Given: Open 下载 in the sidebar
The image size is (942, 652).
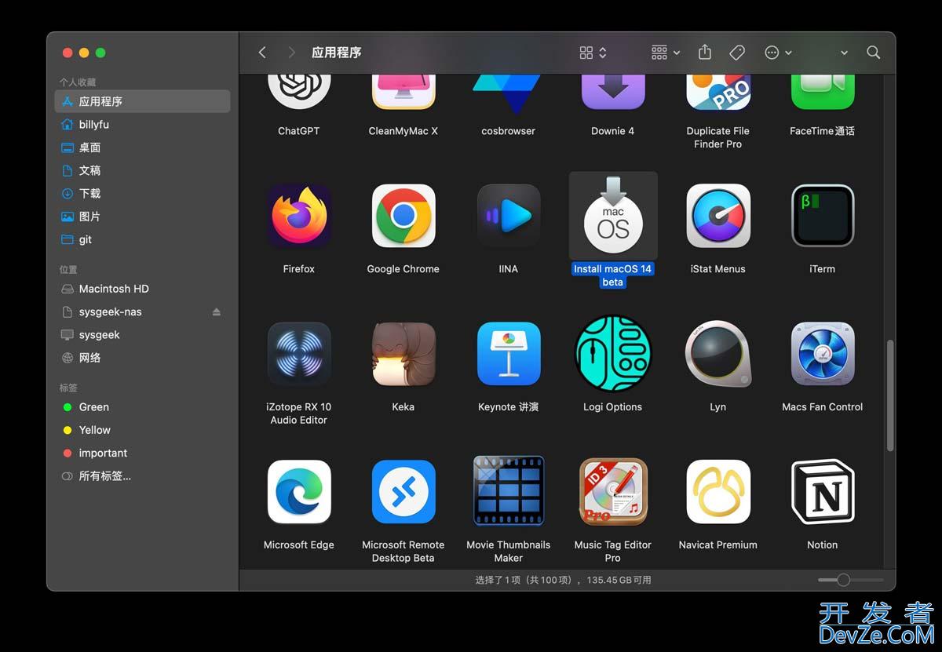Looking at the screenshot, I should coord(142,193).
